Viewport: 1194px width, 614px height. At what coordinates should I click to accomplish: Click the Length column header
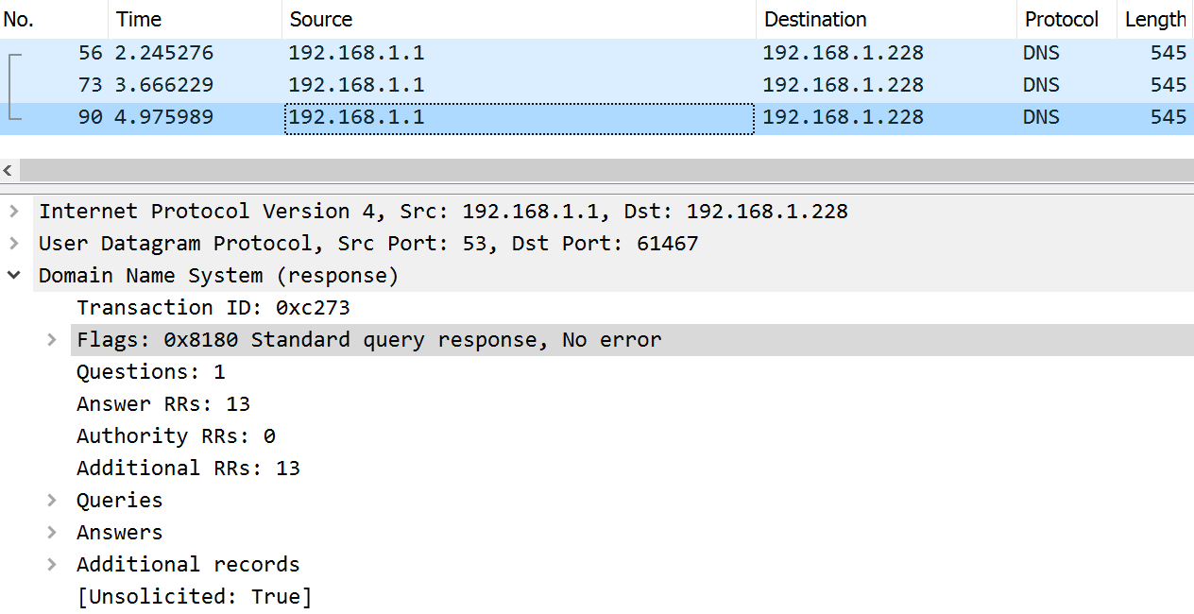[1154, 19]
